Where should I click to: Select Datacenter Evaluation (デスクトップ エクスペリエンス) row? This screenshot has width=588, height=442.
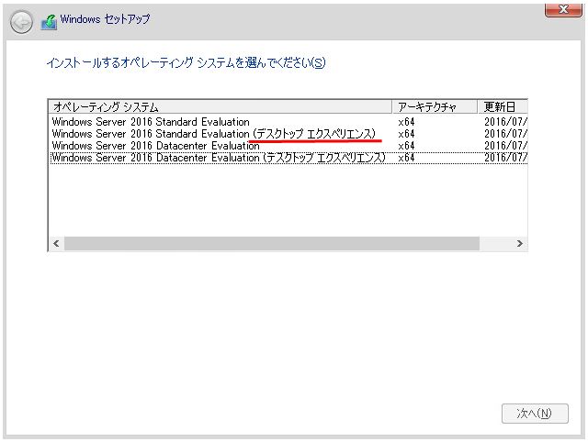(x=288, y=158)
